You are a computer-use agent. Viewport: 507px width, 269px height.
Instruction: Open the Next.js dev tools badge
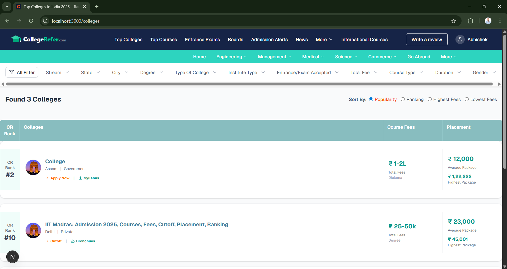pyautogui.click(x=12, y=257)
